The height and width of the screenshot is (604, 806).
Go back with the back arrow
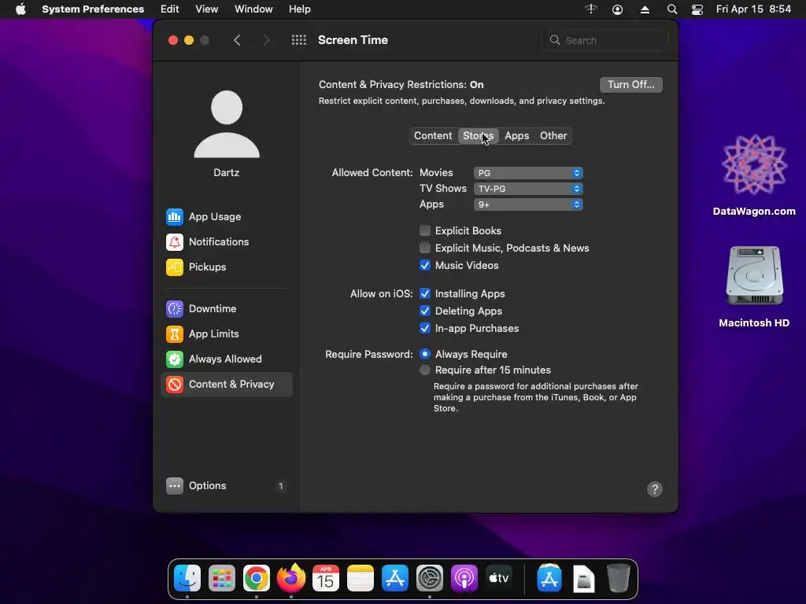(237, 40)
